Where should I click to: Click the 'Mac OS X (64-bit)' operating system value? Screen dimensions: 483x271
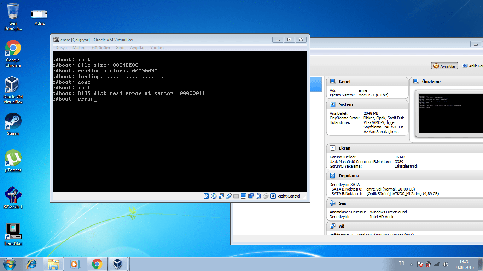373,95
